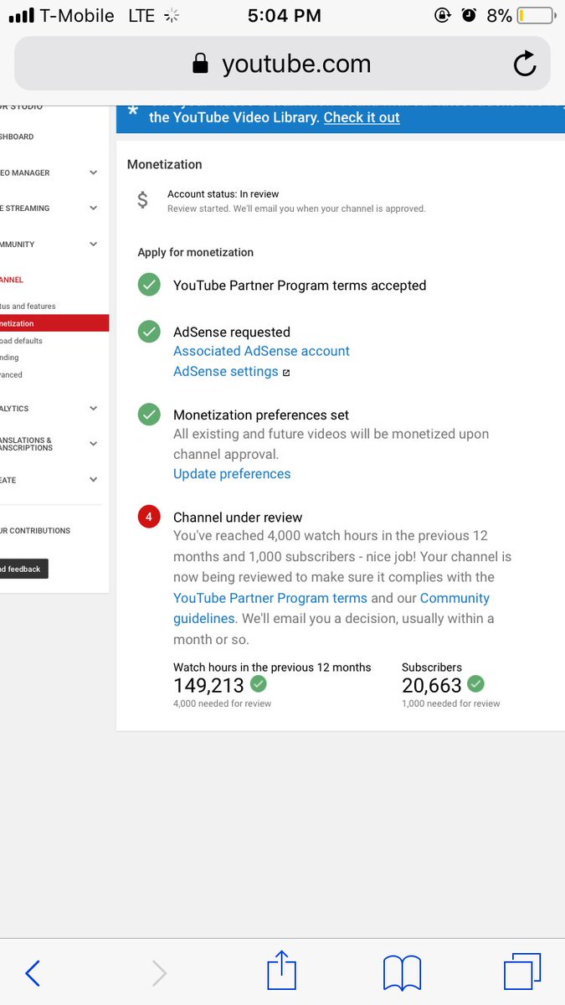Tap the Apply for monetization heading
This screenshot has height=1005, width=565.
click(x=195, y=252)
